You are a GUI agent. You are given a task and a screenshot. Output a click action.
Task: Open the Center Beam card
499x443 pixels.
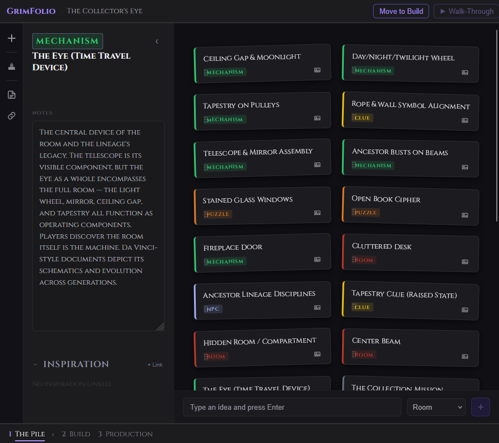[x=410, y=348]
